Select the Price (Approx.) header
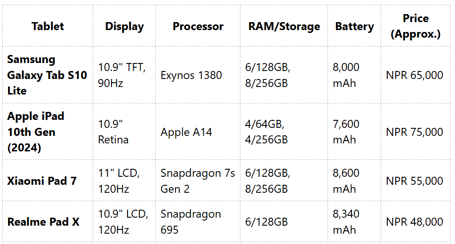 415,26
